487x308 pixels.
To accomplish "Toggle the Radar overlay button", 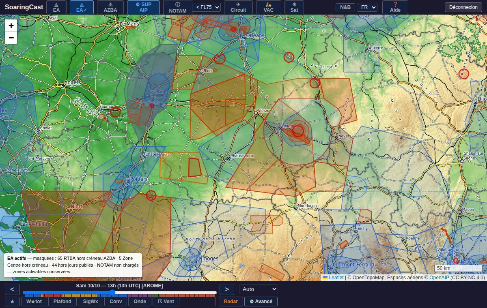I will [231, 302].
